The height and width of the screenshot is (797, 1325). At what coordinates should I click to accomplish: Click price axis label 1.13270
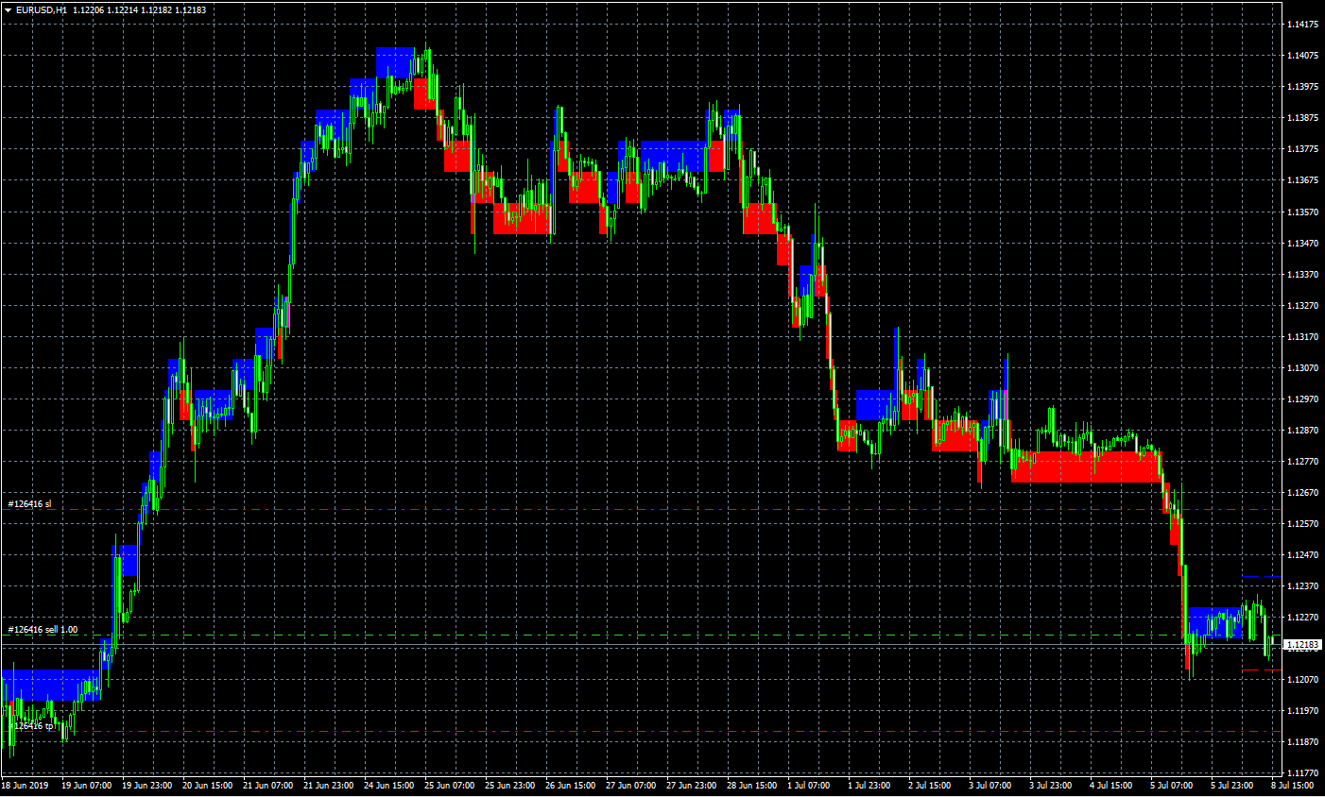tap(1302, 306)
